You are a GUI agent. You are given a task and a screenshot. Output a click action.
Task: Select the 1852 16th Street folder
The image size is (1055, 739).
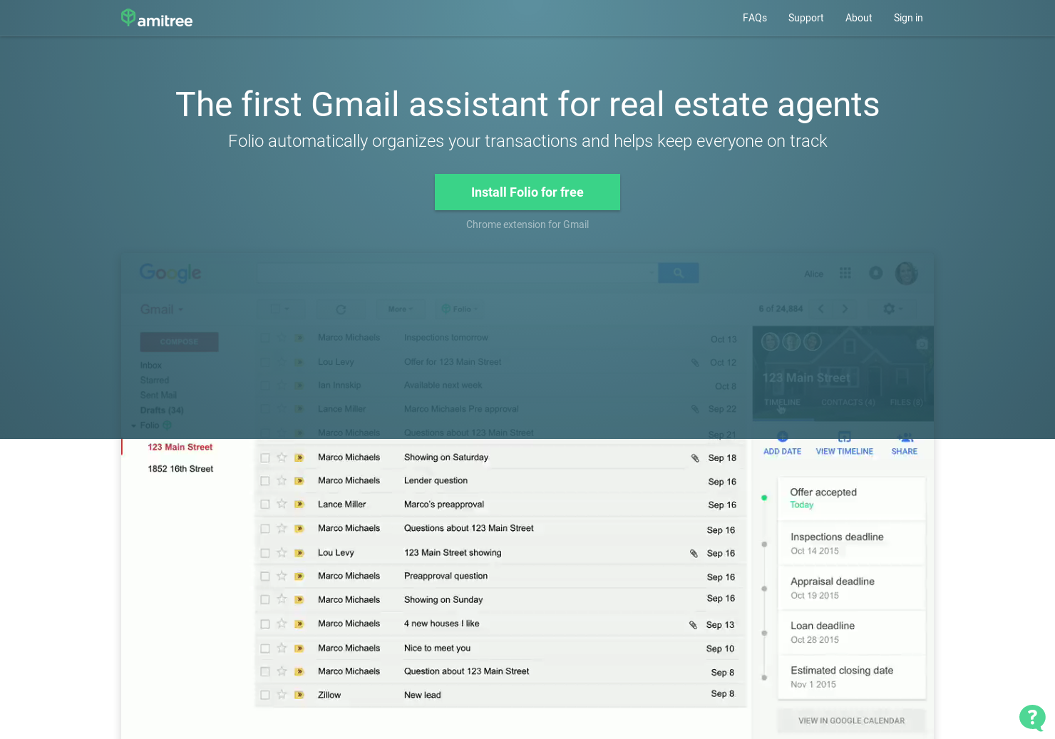[180, 469]
